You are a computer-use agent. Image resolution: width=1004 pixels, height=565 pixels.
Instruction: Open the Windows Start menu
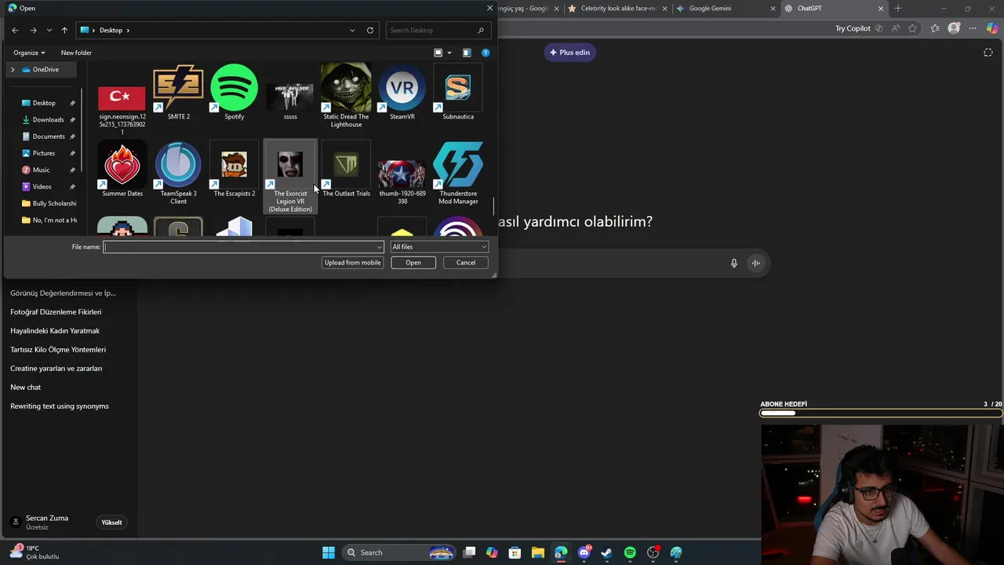click(x=329, y=552)
